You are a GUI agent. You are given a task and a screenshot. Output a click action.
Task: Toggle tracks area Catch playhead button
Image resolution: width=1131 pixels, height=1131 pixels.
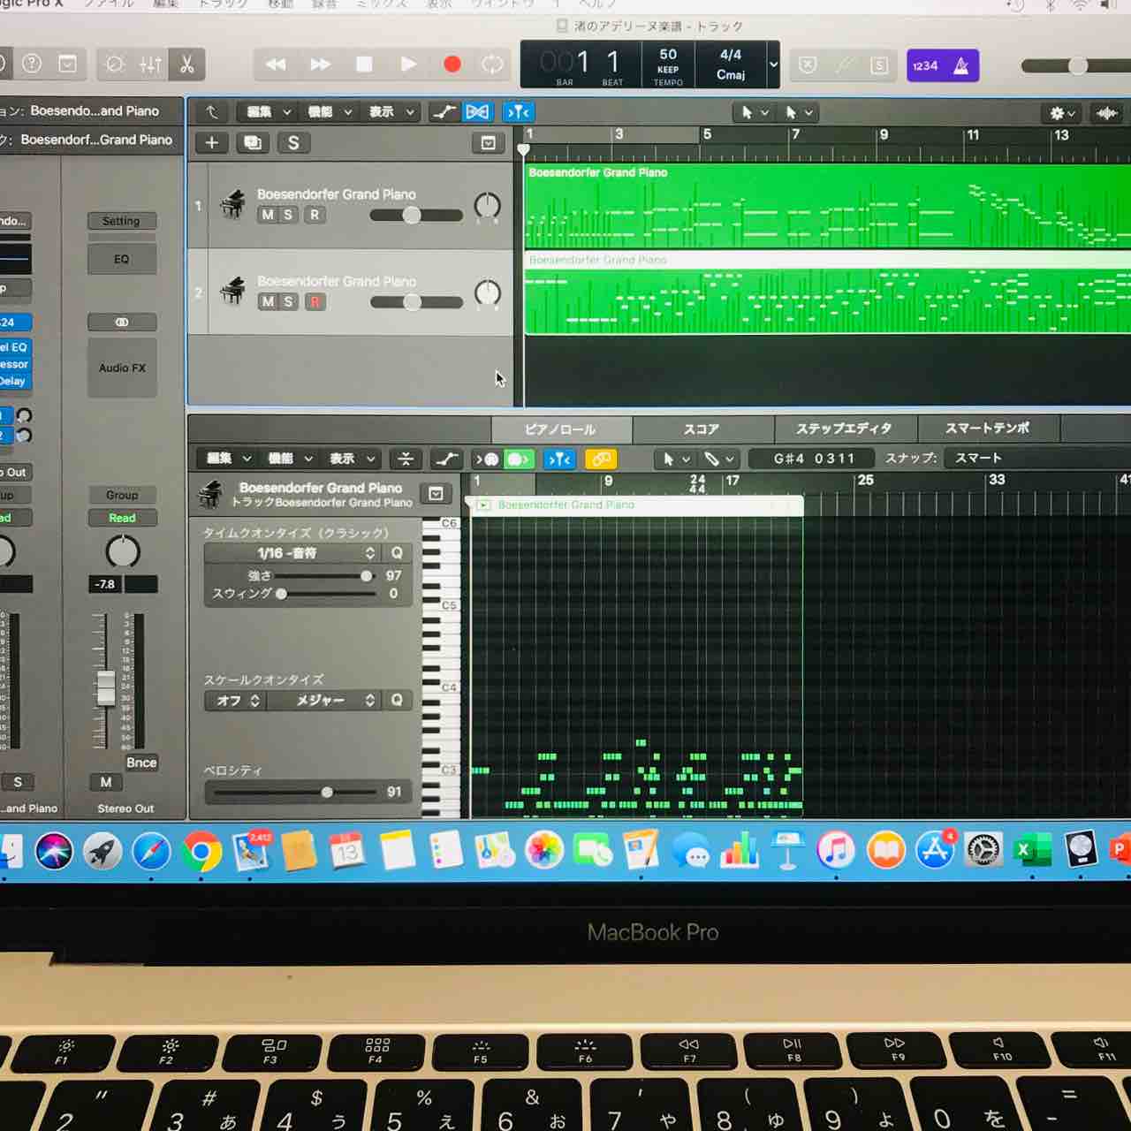pyautogui.click(x=519, y=112)
